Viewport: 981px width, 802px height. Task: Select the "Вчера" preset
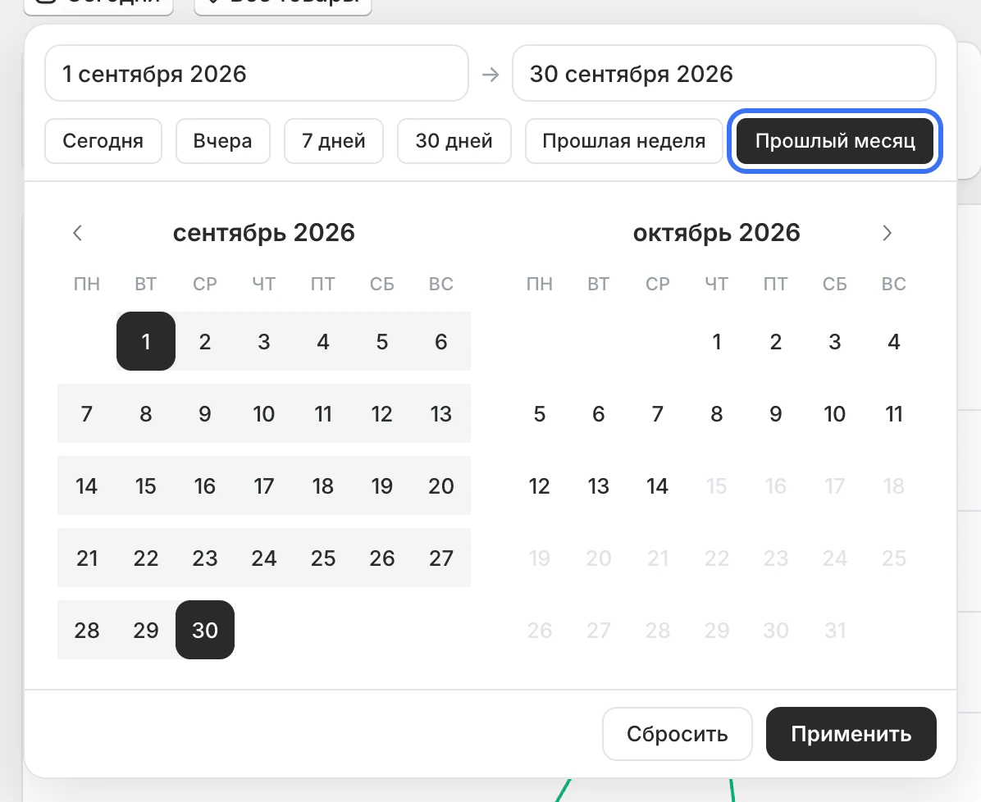[x=223, y=141]
